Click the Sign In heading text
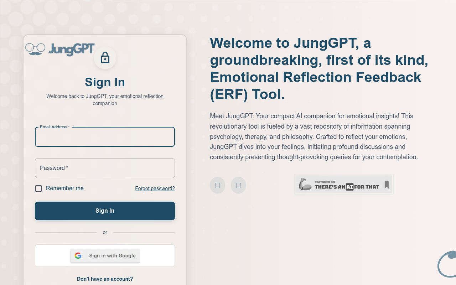 (x=105, y=82)
